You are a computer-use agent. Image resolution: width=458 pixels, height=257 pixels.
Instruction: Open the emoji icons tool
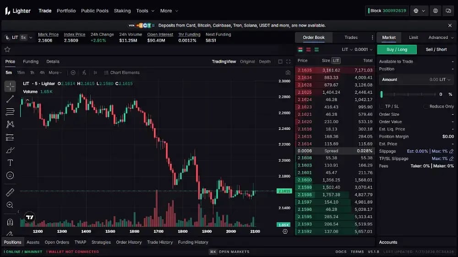click(x=10, y=175)
